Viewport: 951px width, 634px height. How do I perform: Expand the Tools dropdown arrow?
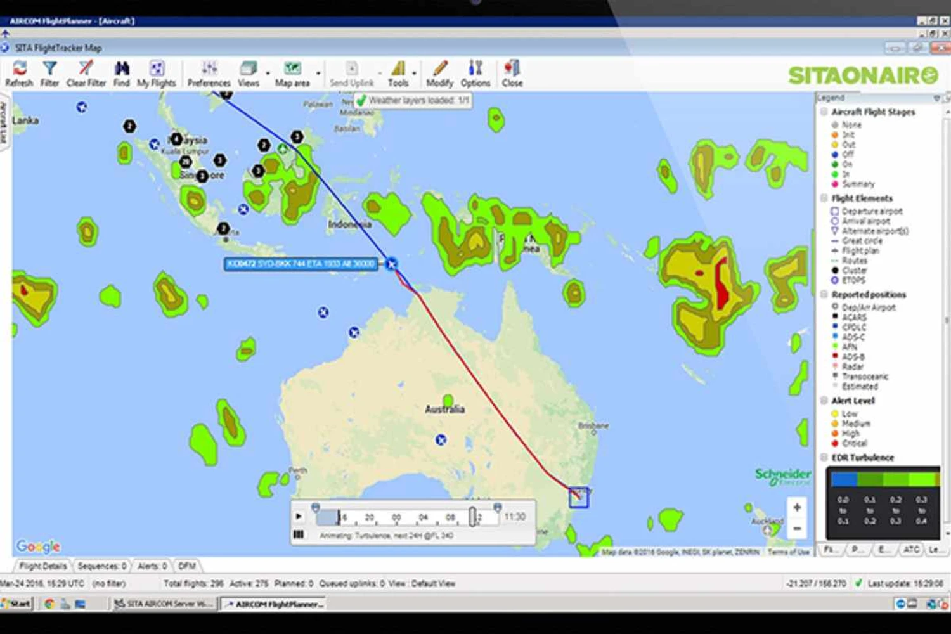click(415, 74)
